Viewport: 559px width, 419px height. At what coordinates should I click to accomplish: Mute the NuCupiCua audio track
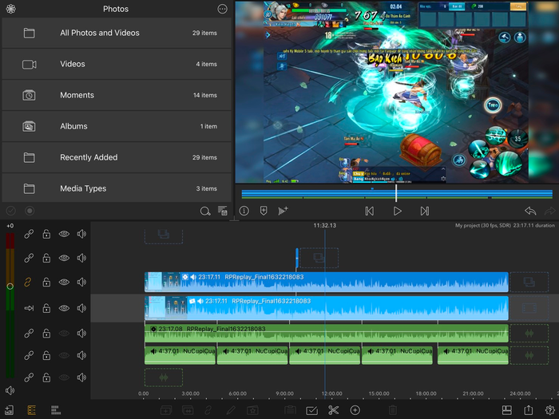(x=81, y=355)
